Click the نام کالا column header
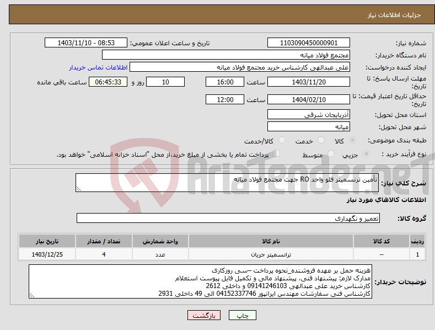 point(271,241)
